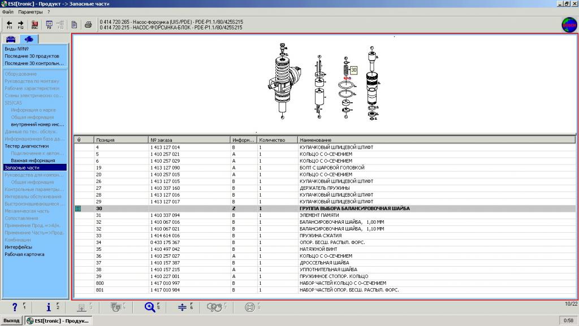Open Важная информация in sidebar
The width and height of the screenshot is (579, 326).
(x=33, y=161)
